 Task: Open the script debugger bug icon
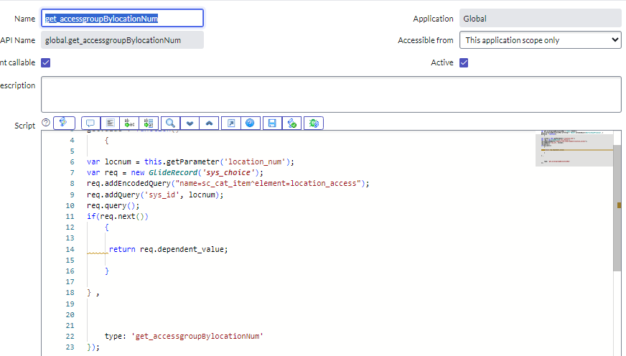314,123
